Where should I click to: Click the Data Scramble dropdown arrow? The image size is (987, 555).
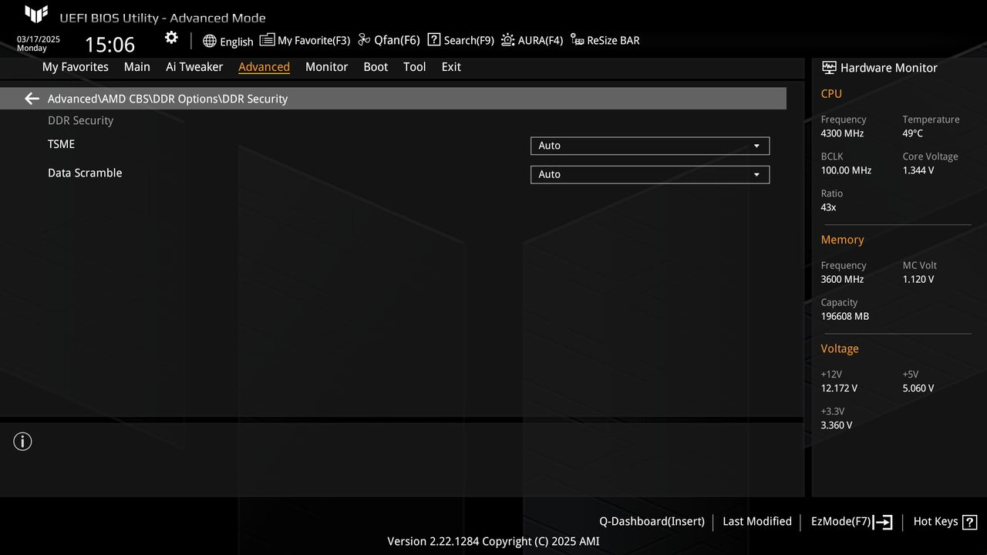pos(756,175)
